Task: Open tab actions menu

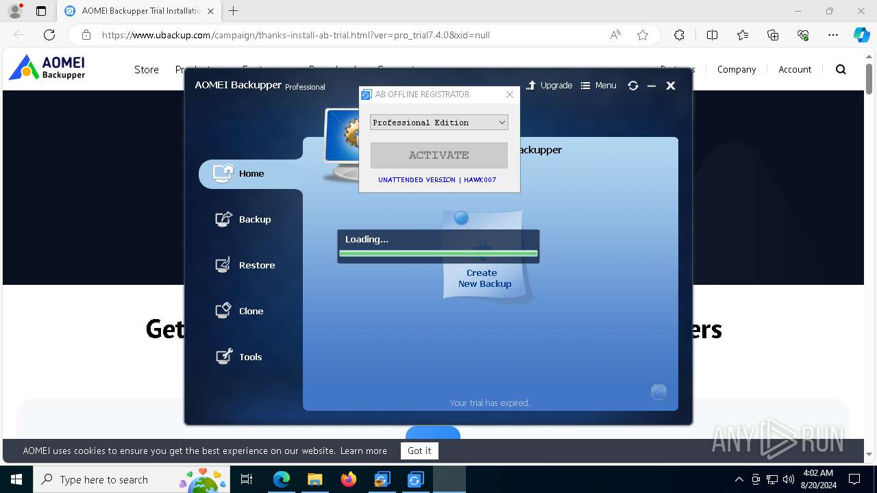Action: (41, 11)
